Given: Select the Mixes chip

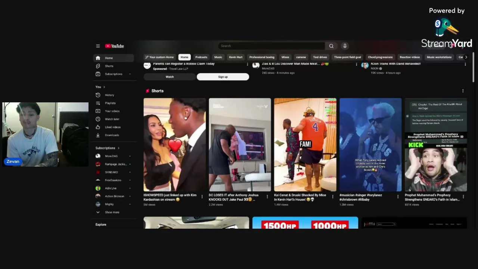Looking at the screenshot, I should point(285,57).
